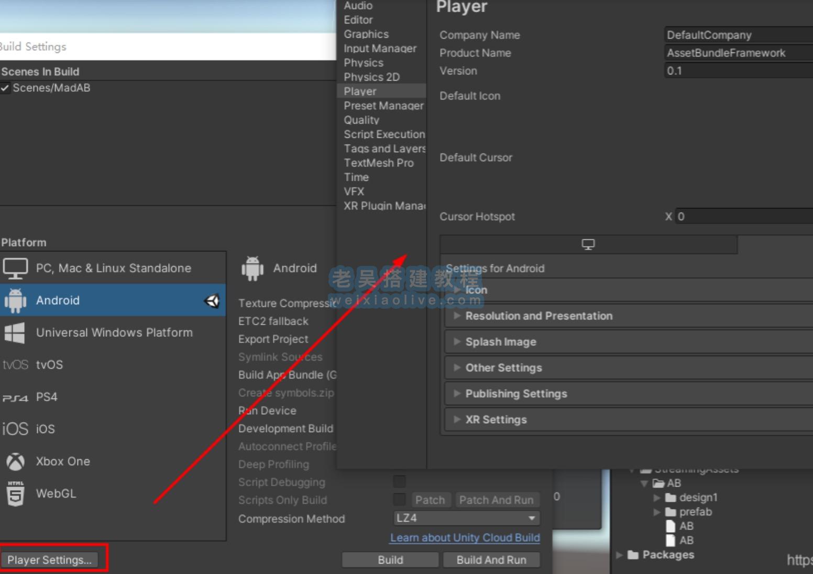This screenshot has height=574, width=813.
Task: Open the Graphics settings category
Action: [366, 34]
